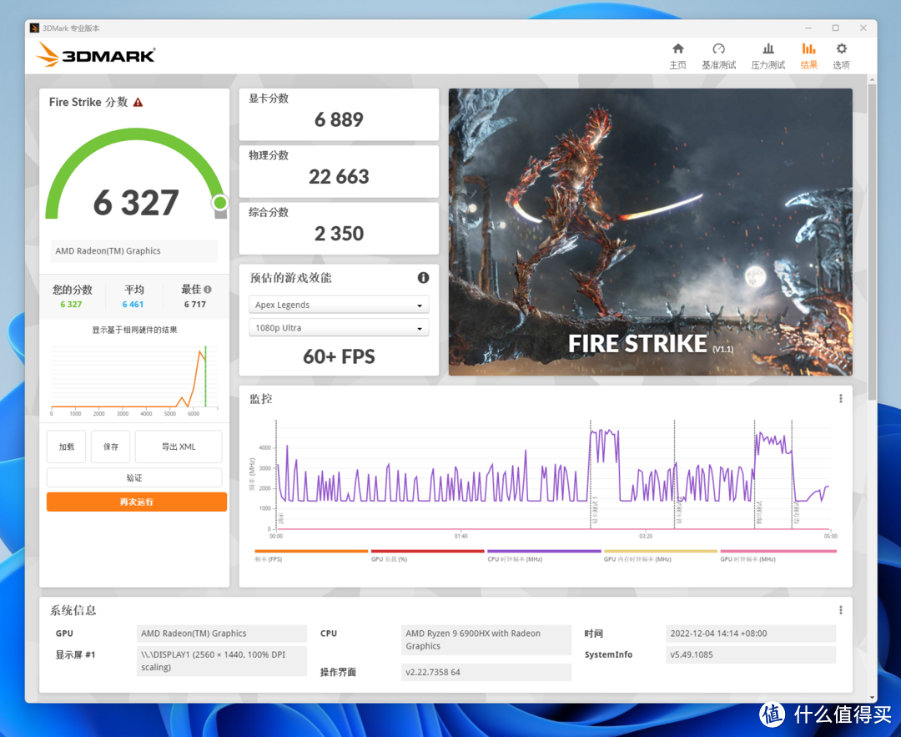Click the 最佳 6 717 value
Screen dimensions: 901x737
(194, 304)
